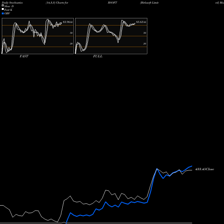Screen dimensions: 224x224
Task: Click the Slow D legend swatch
Action: (x=3, y=5)
